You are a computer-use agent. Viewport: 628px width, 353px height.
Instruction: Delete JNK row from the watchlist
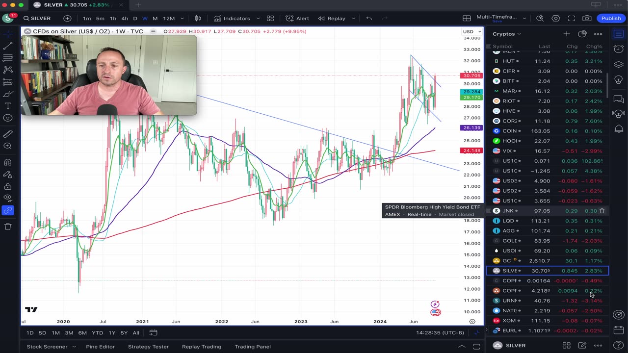tap(602, 211)
